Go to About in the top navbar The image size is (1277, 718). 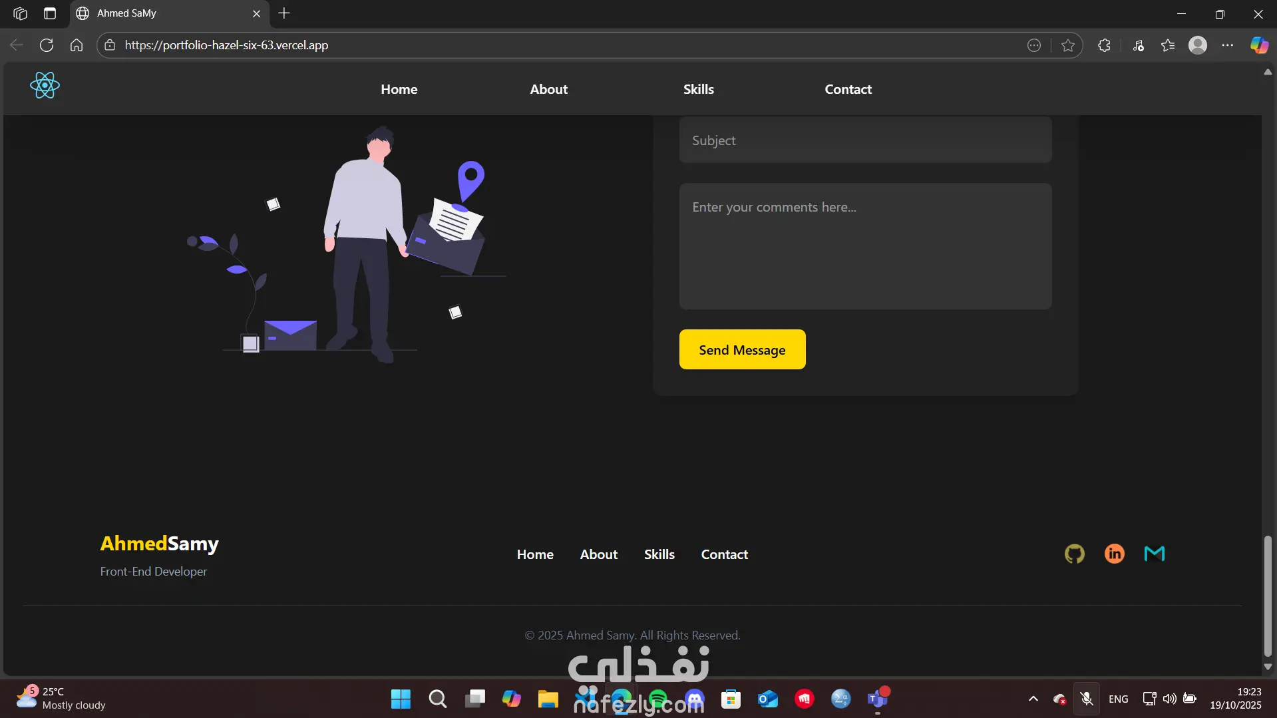(549, 89)
